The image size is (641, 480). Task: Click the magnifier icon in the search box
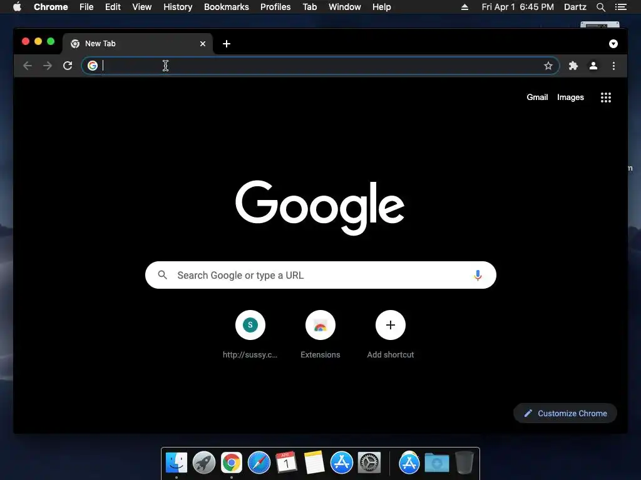162,275
